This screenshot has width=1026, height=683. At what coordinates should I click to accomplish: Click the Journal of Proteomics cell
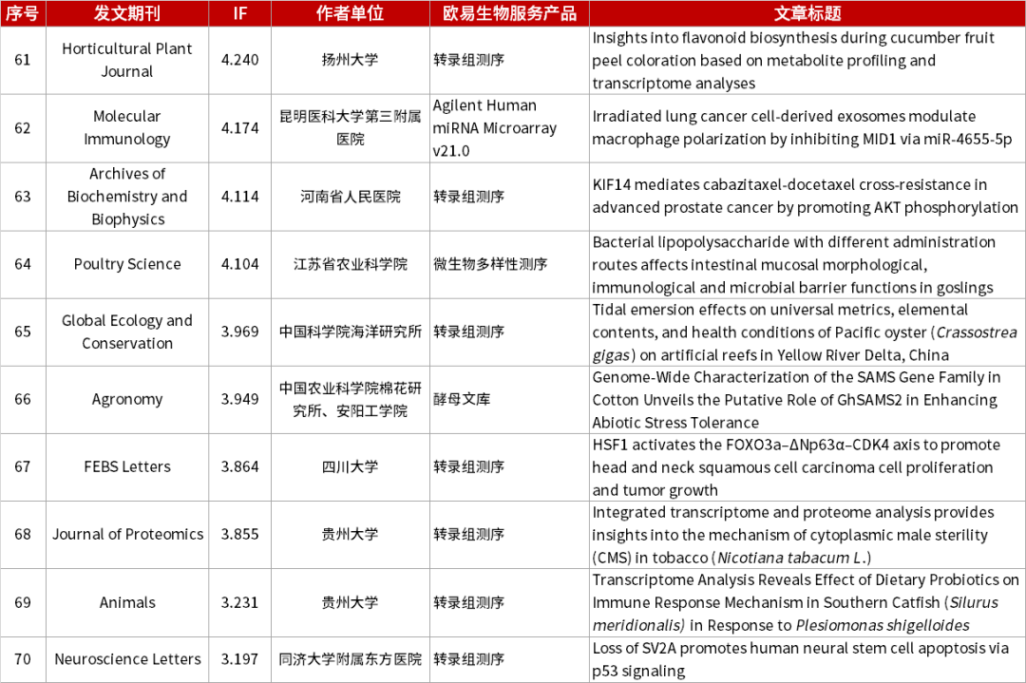127,535
